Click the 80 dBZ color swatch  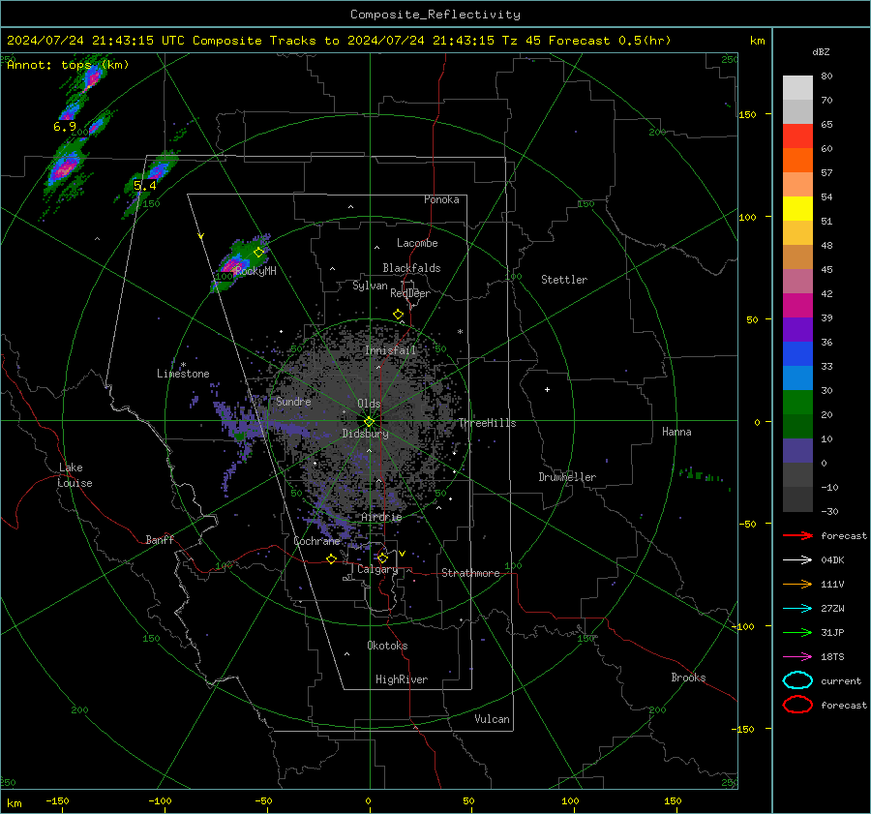point(797,87)
